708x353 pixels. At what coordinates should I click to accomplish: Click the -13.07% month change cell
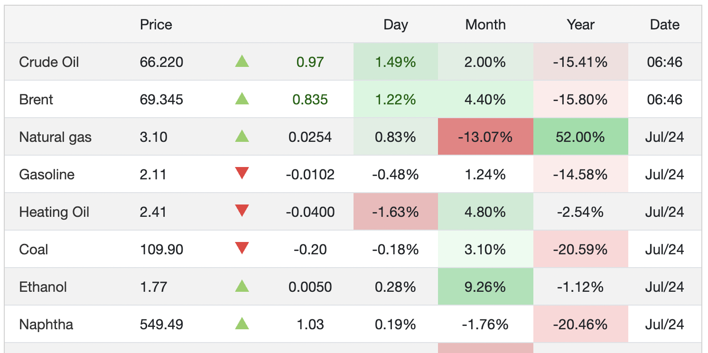(x=485, y=137)
